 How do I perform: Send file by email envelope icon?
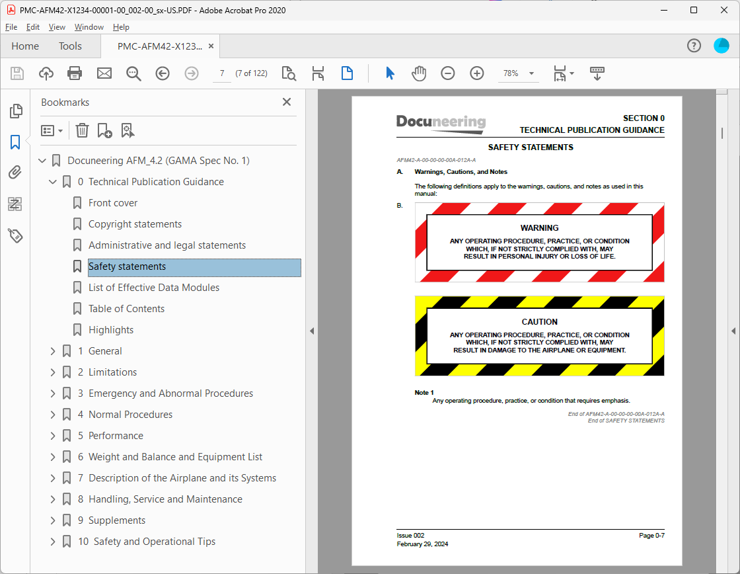click(104, 73)
